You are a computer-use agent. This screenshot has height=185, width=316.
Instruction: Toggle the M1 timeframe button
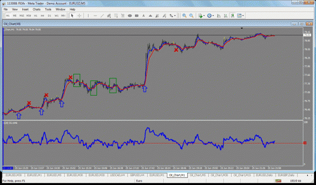click(x=8, y=16)
